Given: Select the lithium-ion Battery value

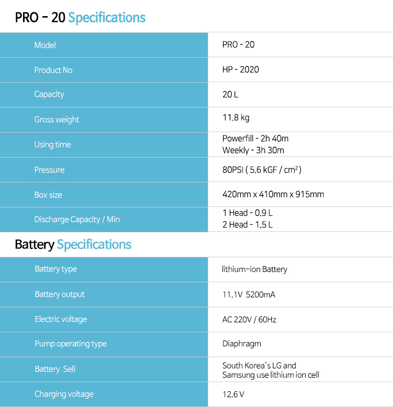Looking at the screenshot, I should pos(255,270).
